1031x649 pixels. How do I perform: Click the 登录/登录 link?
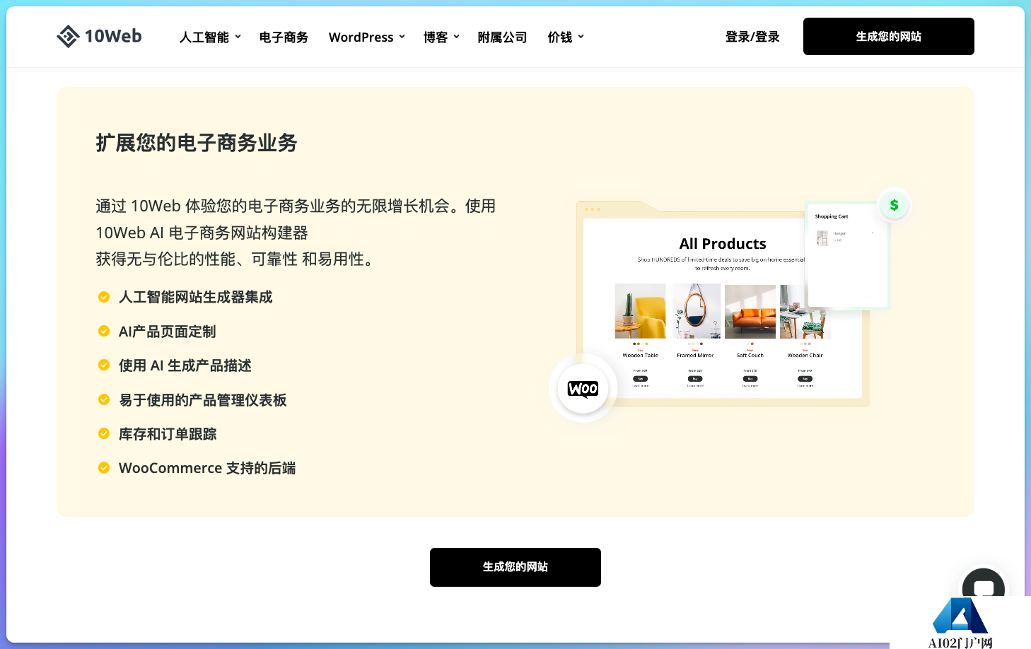click(752, 37)
